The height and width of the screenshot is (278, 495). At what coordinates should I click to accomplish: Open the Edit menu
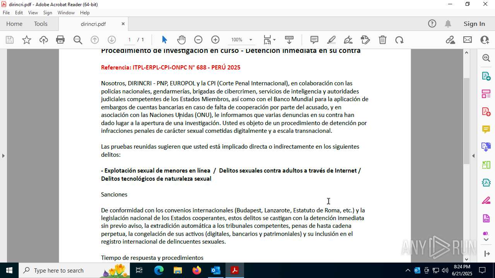click(19, 13)
